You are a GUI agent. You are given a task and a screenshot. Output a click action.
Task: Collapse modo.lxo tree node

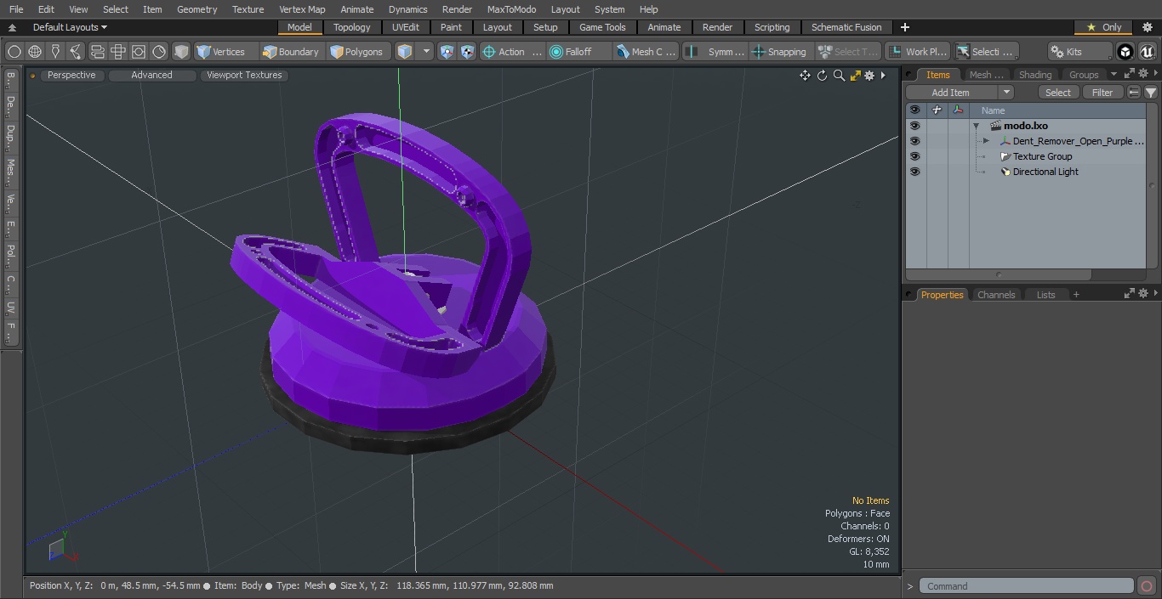[977, 126]
